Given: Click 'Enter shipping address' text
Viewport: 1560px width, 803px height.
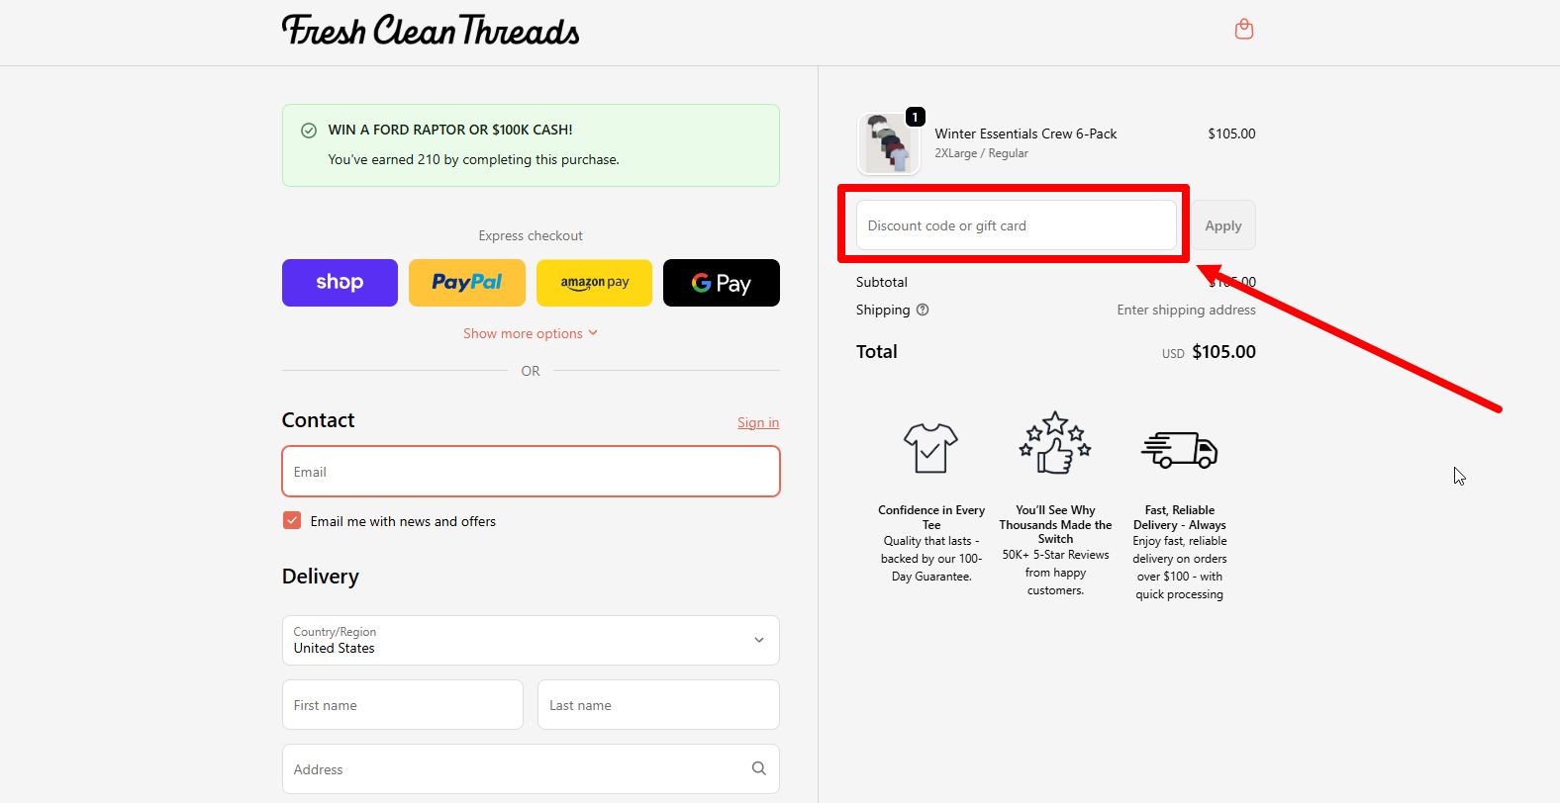Looking at the screenshot, I should point(1186,310).
